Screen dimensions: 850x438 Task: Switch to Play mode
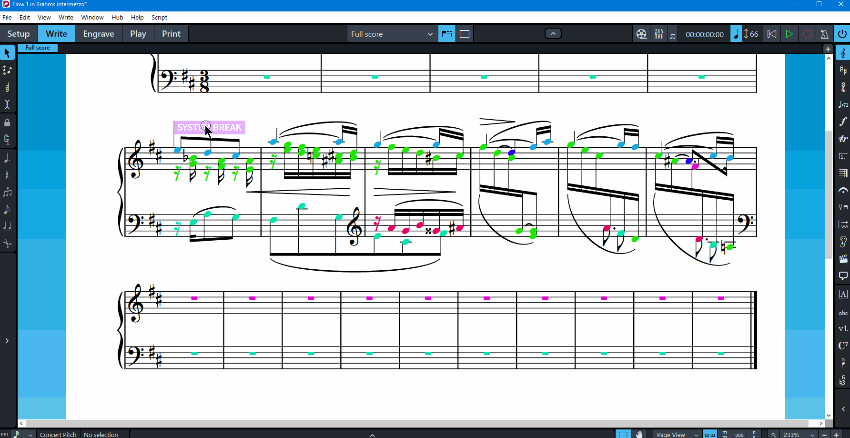click(x=138, y=34)
